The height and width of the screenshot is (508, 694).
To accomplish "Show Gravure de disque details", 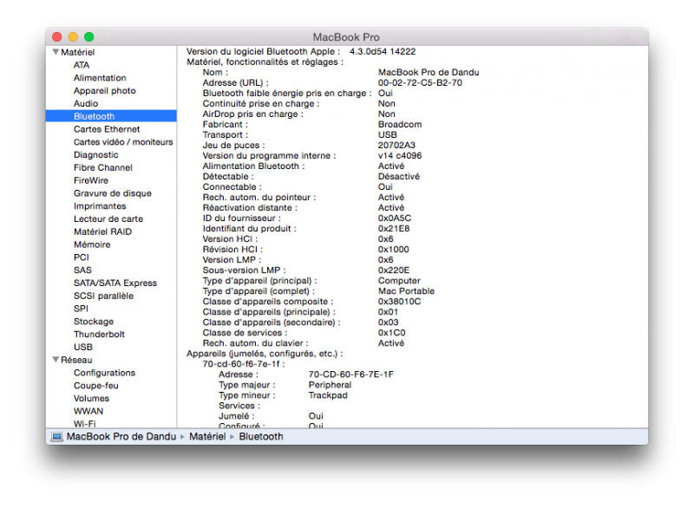I will tap(113, 193).
